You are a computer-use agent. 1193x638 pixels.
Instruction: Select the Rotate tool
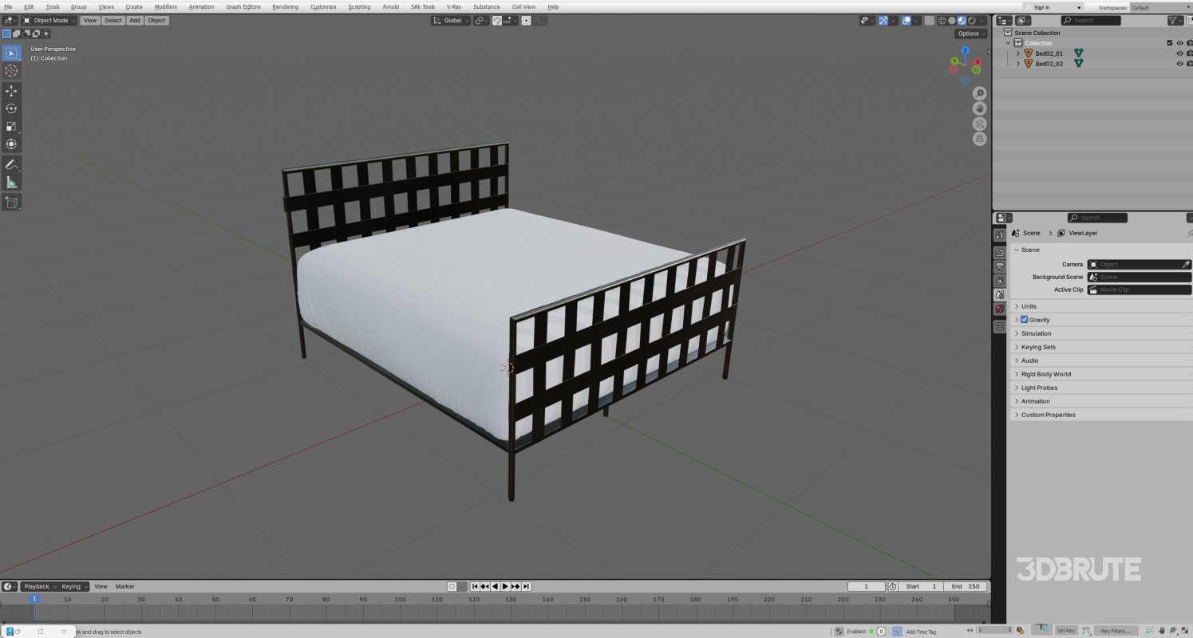11,108
